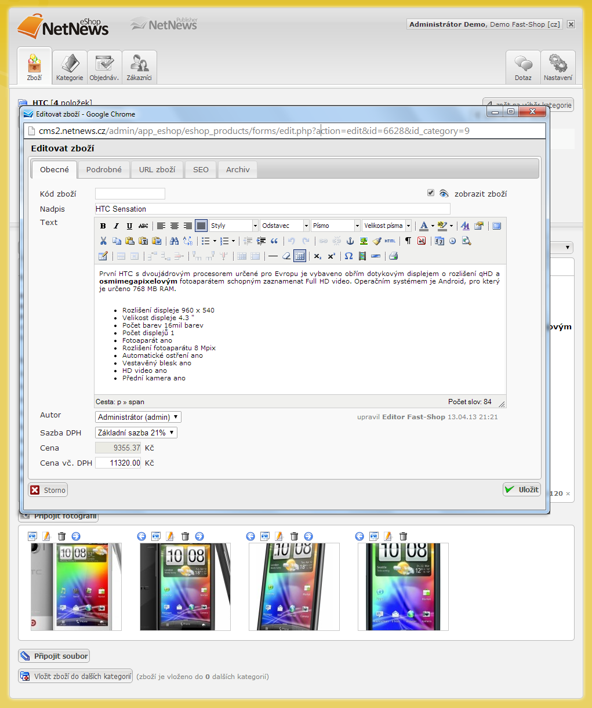
Task: Expand the highlight color picker arrow
Action: point(451,226)
